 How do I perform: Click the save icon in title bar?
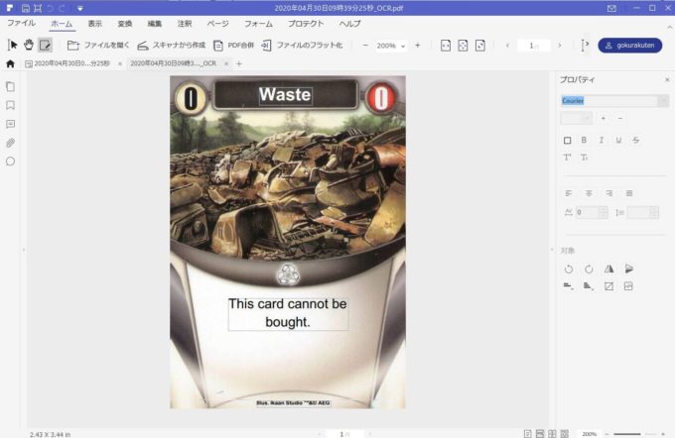tap(26, 8)
